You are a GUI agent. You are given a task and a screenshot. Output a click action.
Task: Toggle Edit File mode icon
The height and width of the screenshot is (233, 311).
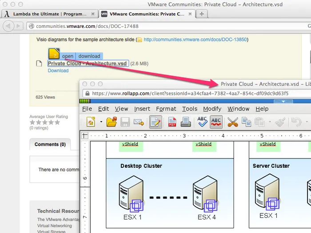pyautogui.click(x=155, y=122)
